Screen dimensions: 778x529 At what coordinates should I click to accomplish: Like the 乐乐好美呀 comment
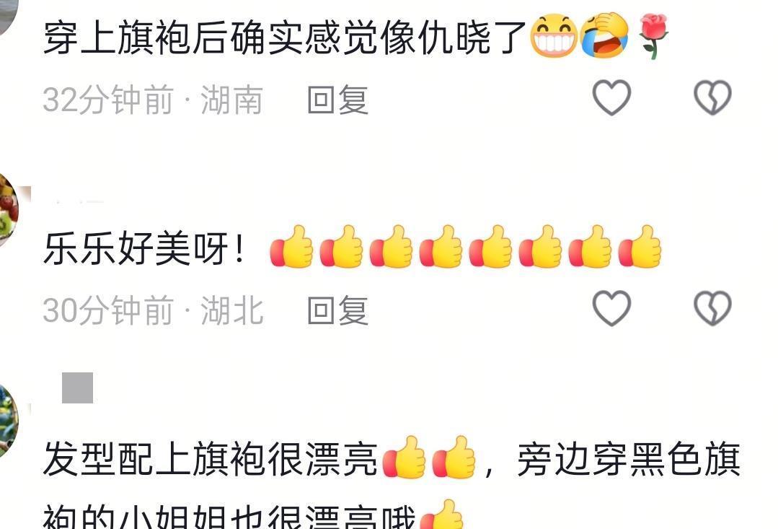pyautogui.click(x=611, y=308)
